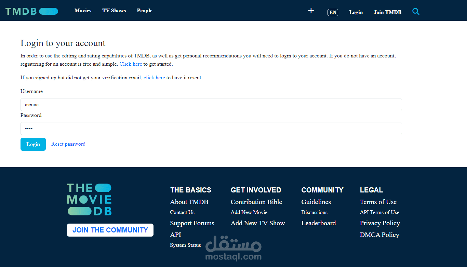Click Login in the top navigation

356,12
